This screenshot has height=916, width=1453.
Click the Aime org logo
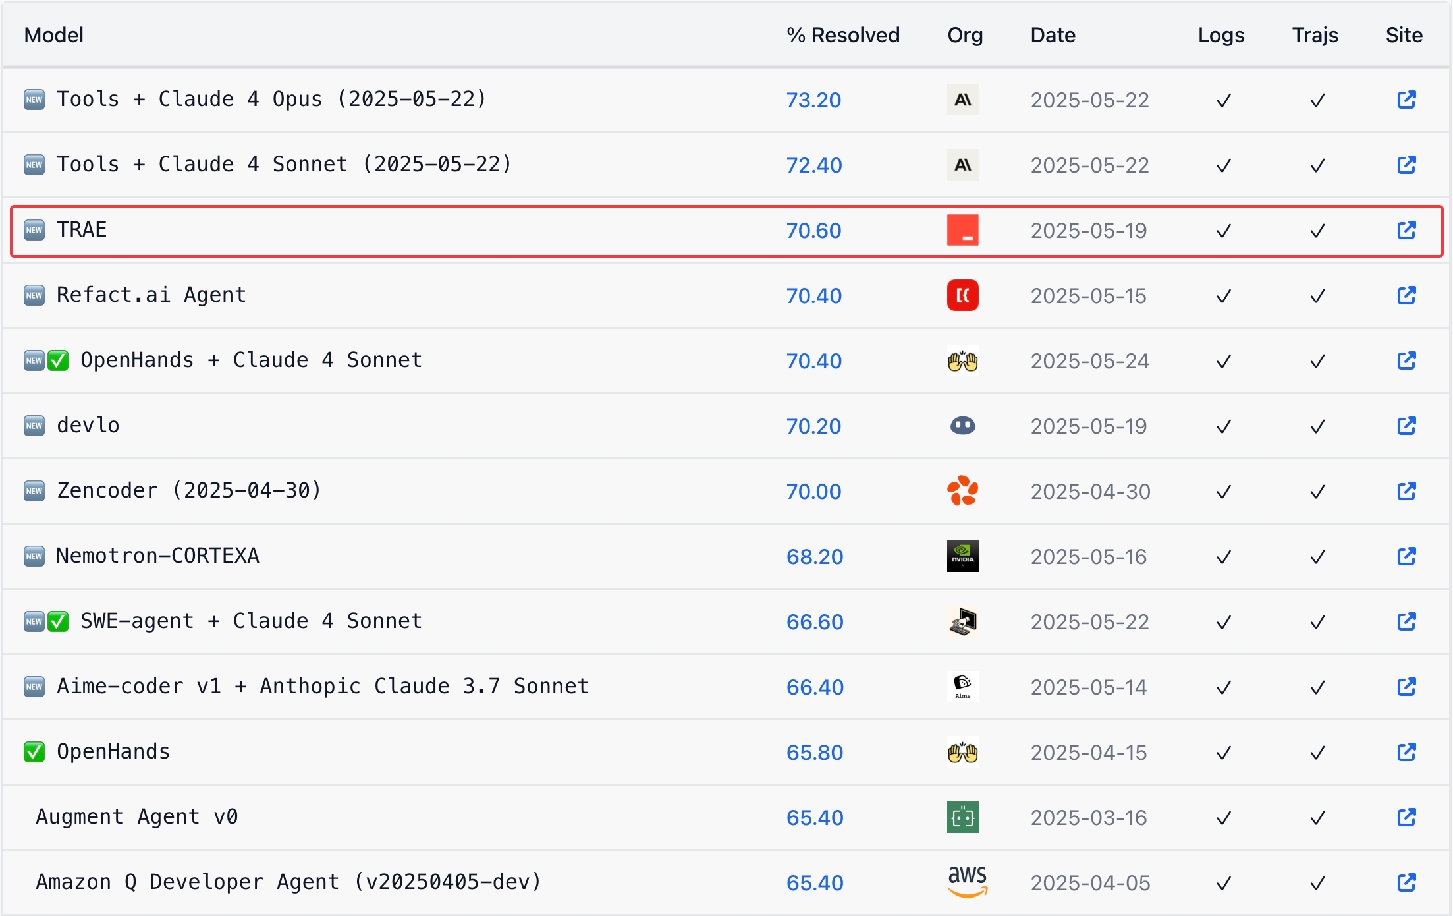click(962, 687)
